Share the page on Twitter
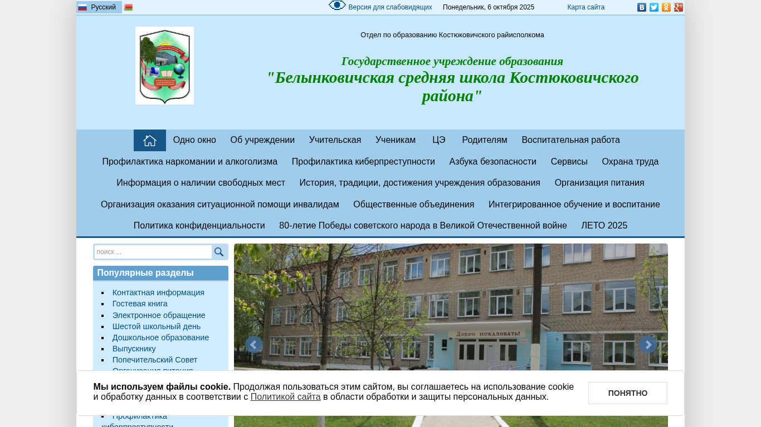 click(654, 7)
